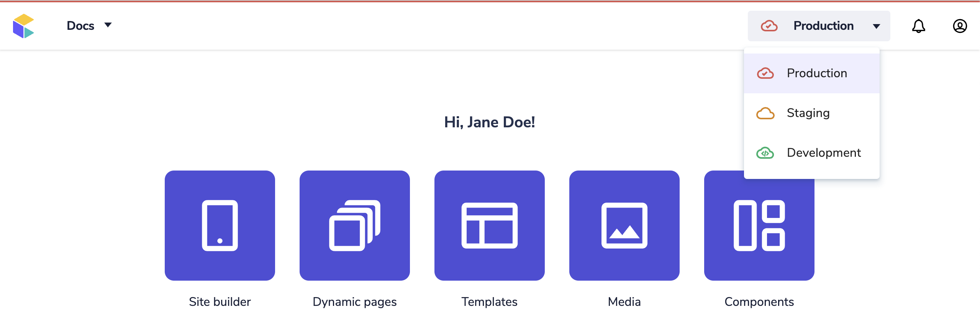Collapse the Production environment dropdown arrow
980x325 pixels.
(876, 26)
